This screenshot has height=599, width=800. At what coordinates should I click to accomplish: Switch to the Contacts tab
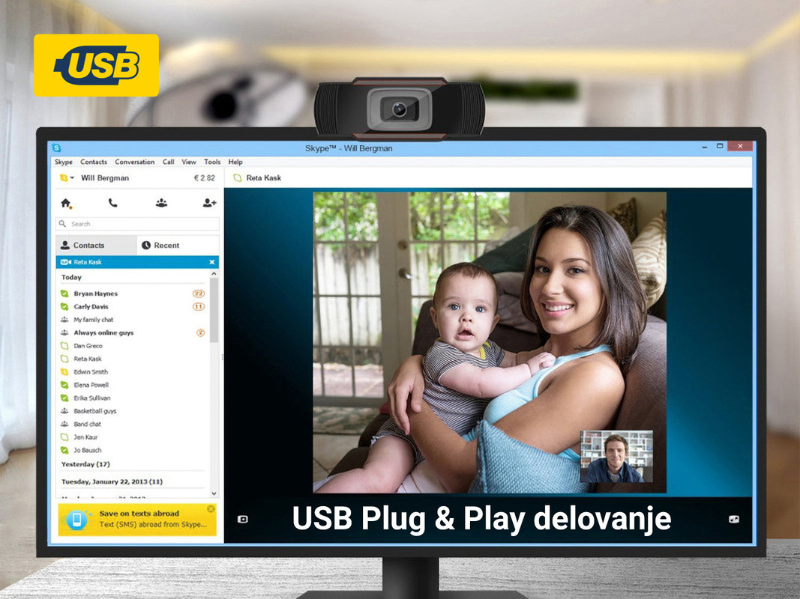(96, 246)
